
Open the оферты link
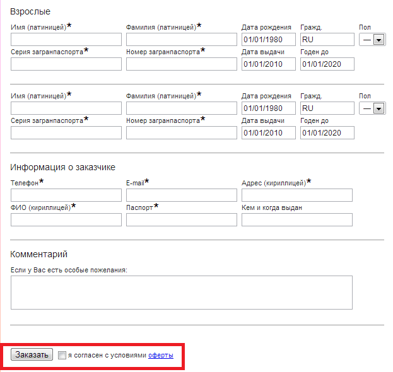tap(161, 355)
